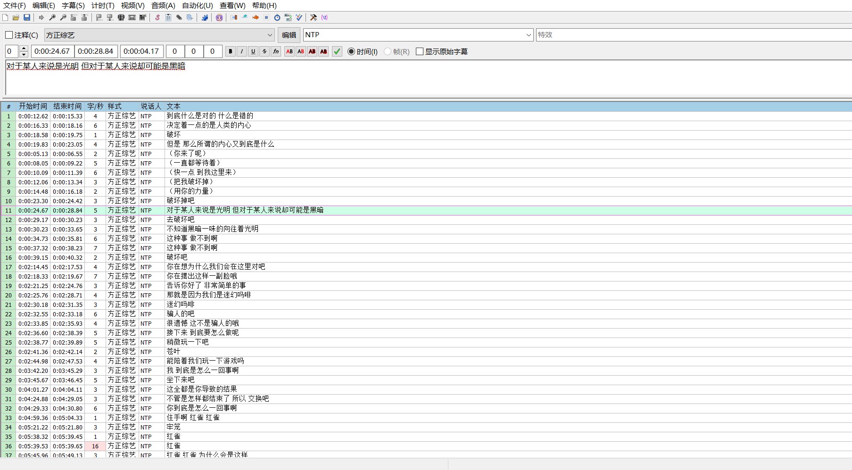Open the Fonts Collector icon

click(x=190, y=17)
